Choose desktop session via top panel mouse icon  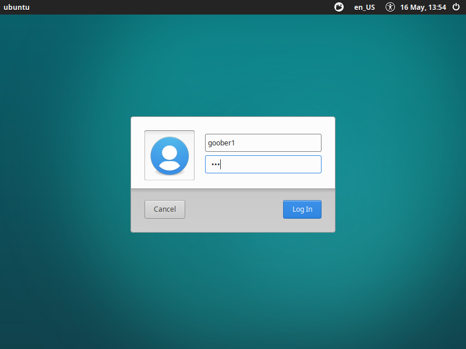[339, 7]
